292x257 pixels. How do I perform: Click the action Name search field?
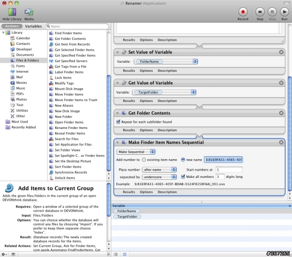coord(77,27)
